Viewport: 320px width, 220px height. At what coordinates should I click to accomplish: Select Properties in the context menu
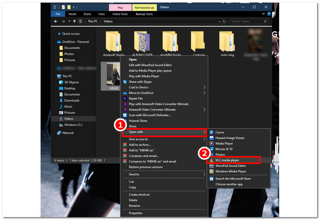136,213
